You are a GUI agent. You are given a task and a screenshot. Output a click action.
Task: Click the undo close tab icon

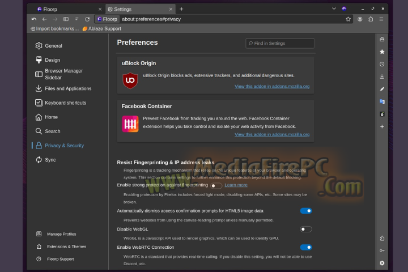coord(34,19)
